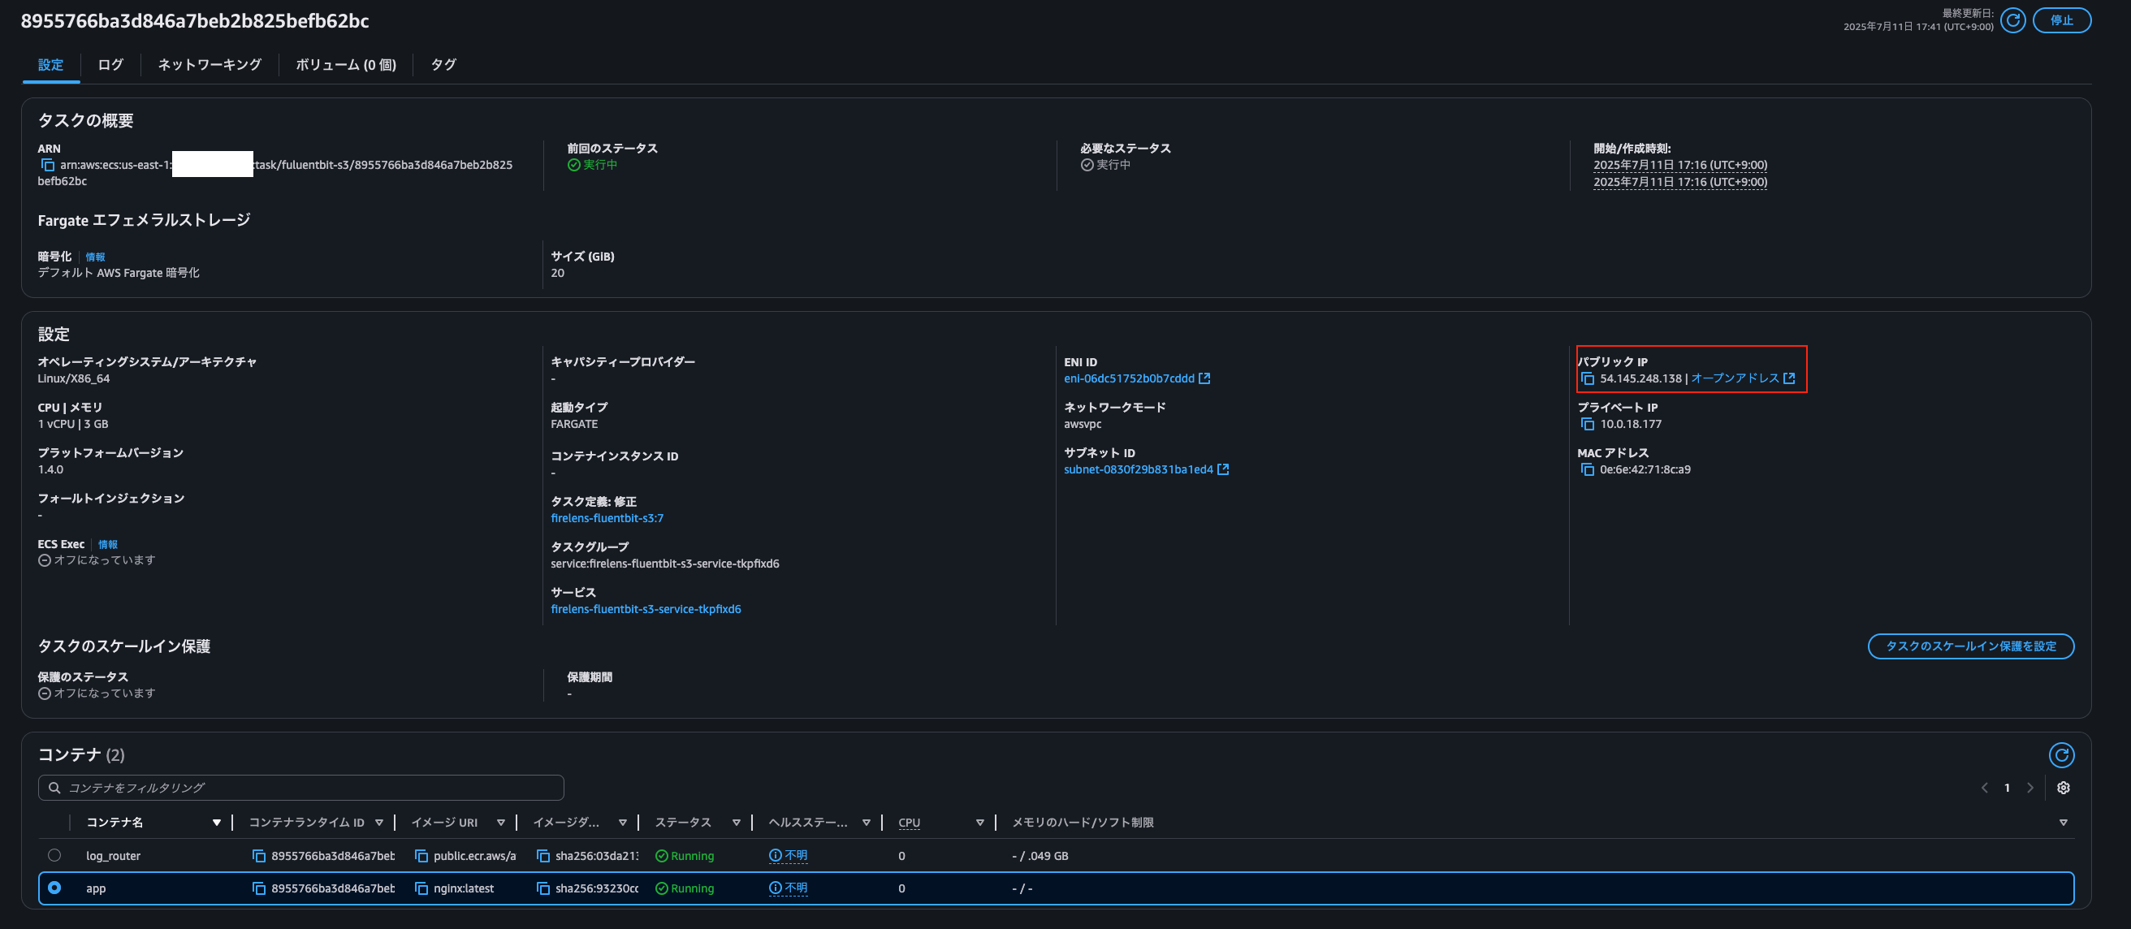Copy log_router container runtime ID
This screenshot has width=2131, height=929.
click(259, 855)
